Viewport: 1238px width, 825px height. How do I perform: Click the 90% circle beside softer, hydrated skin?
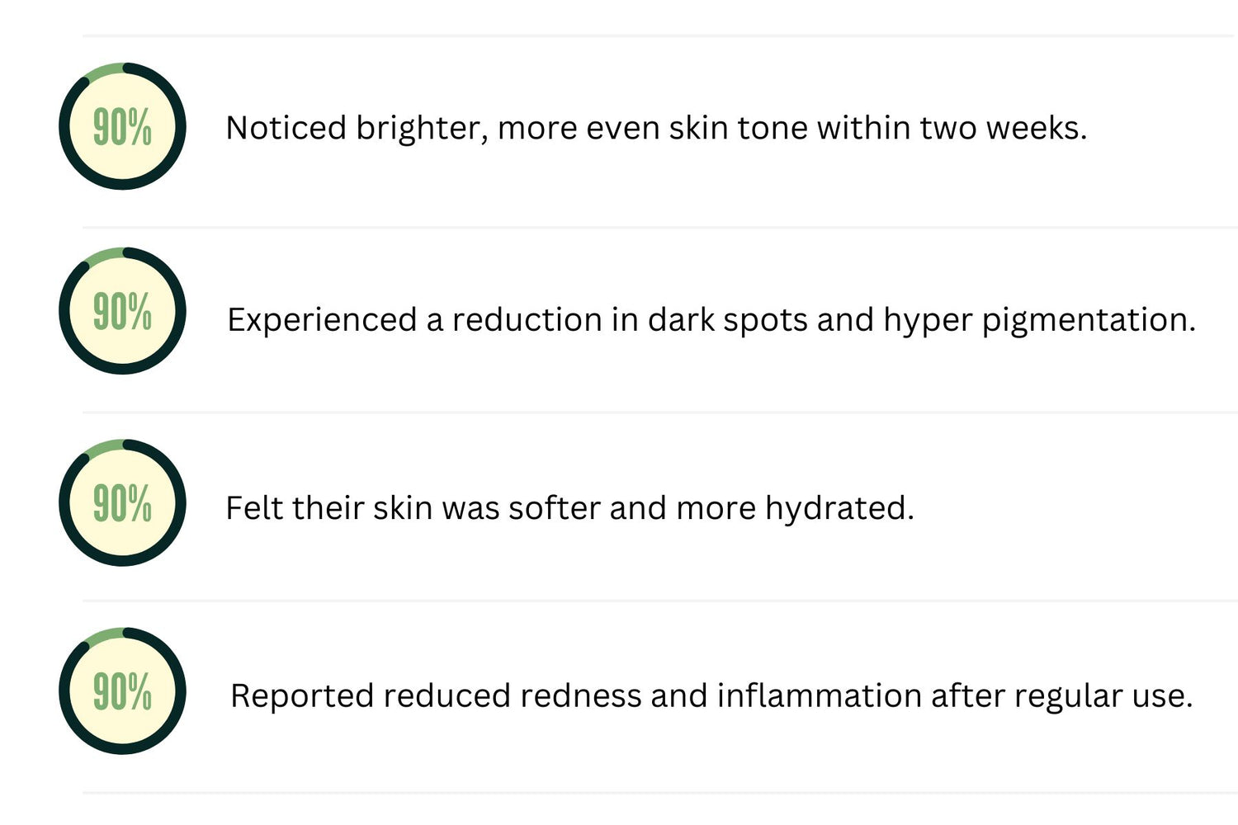pos(122,502)
